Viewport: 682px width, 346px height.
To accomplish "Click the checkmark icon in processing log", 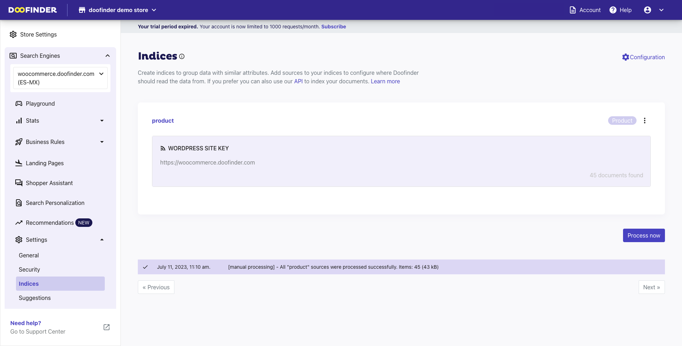I will pyautogui.click(x=145, y=267).
